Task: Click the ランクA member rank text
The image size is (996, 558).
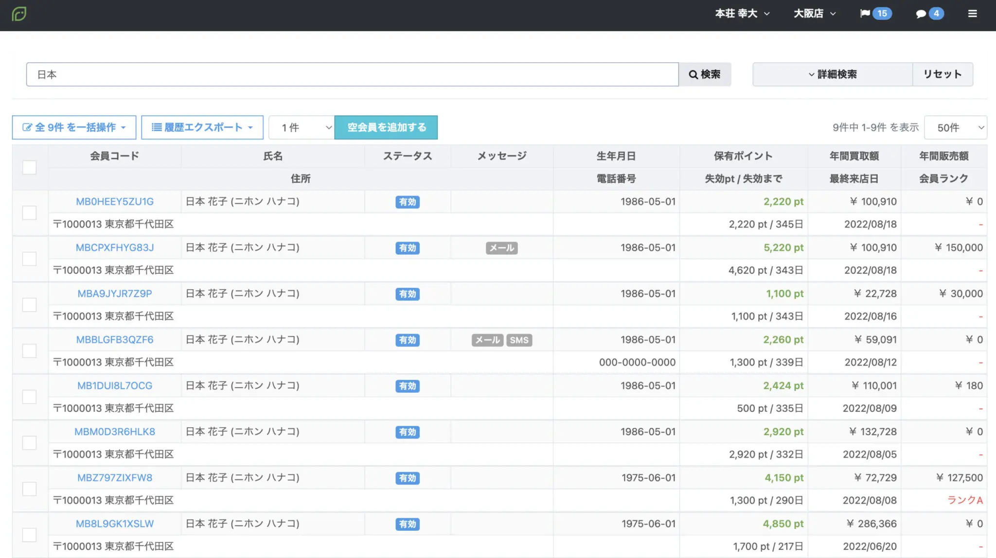Action: click(x=965, y=500)
